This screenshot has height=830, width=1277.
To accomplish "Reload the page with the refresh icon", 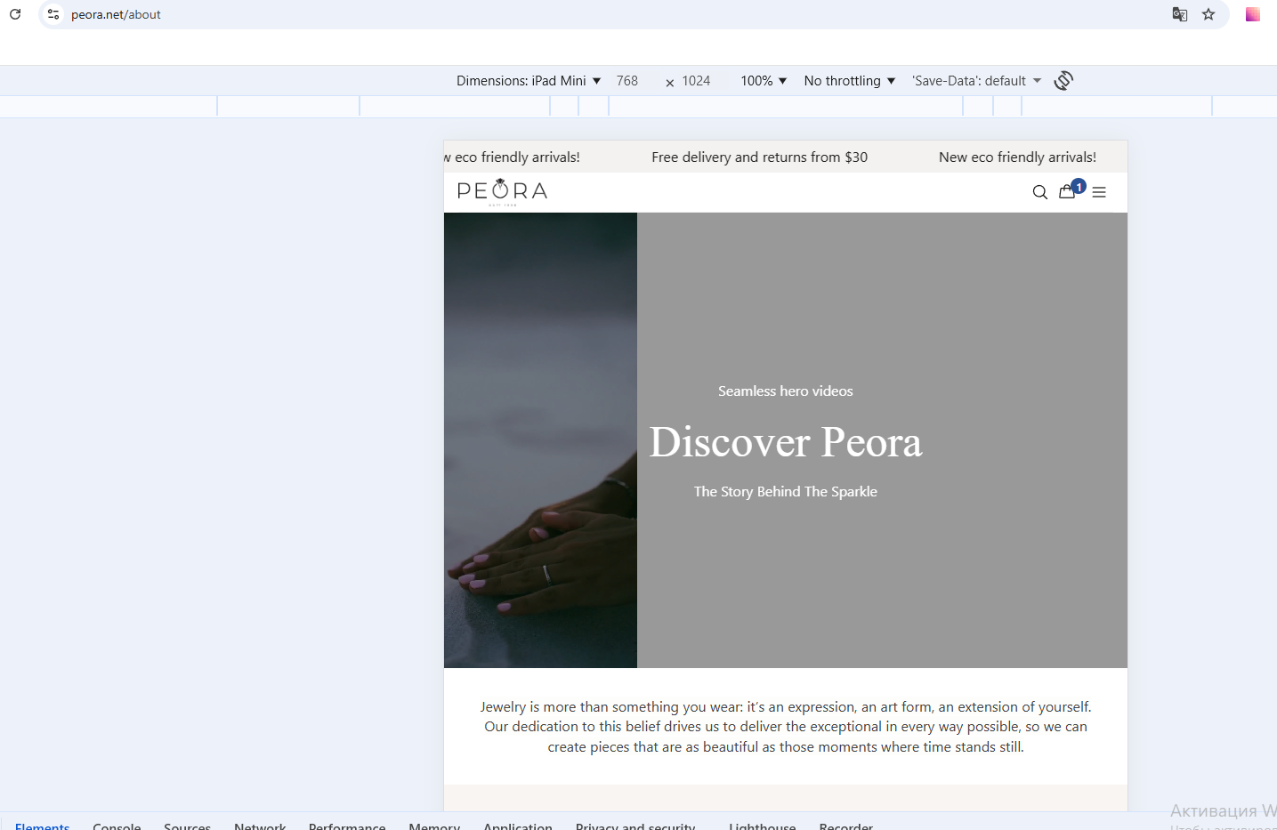I will point(15,14).
